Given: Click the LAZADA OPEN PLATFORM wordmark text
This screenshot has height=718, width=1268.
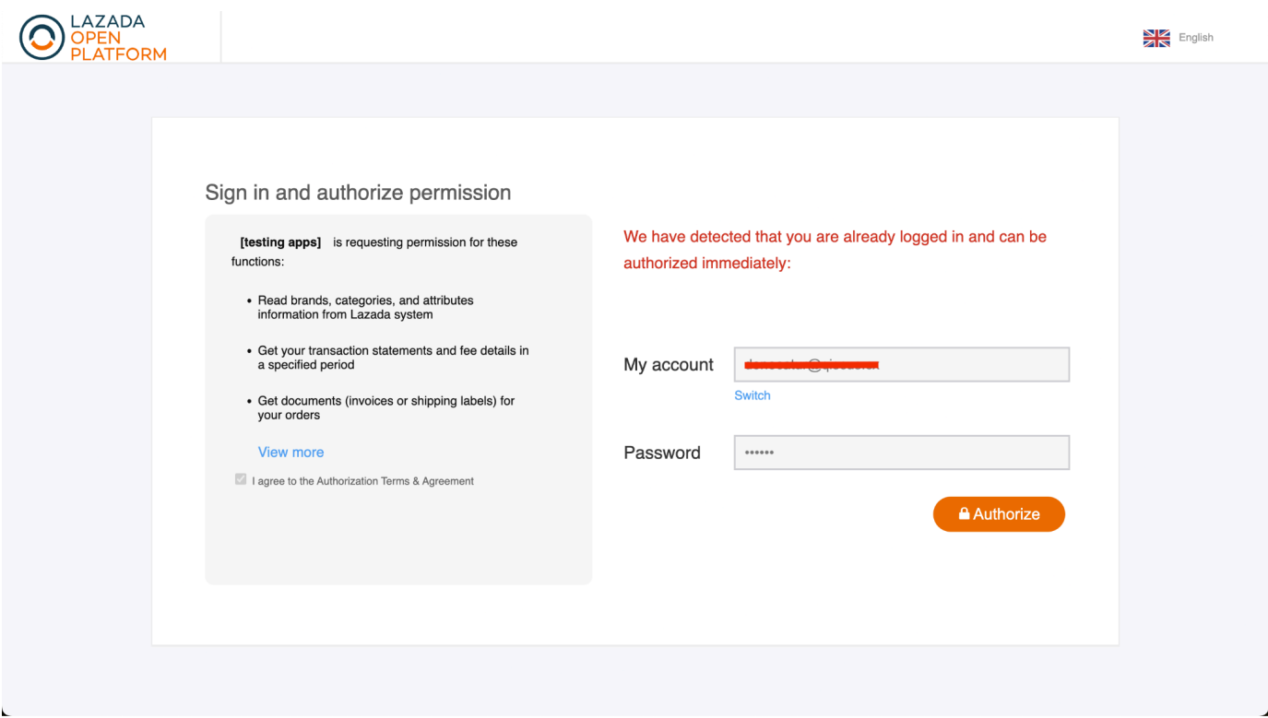Looking at the screenshot, I should tap(117, 38).
